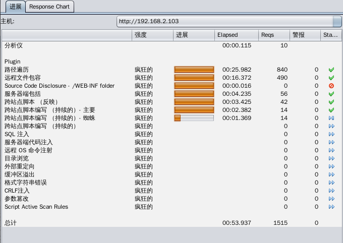Click the progress bar for 远程文件包容
Viewport: 343px width, 243px height.
click(194, 78)
